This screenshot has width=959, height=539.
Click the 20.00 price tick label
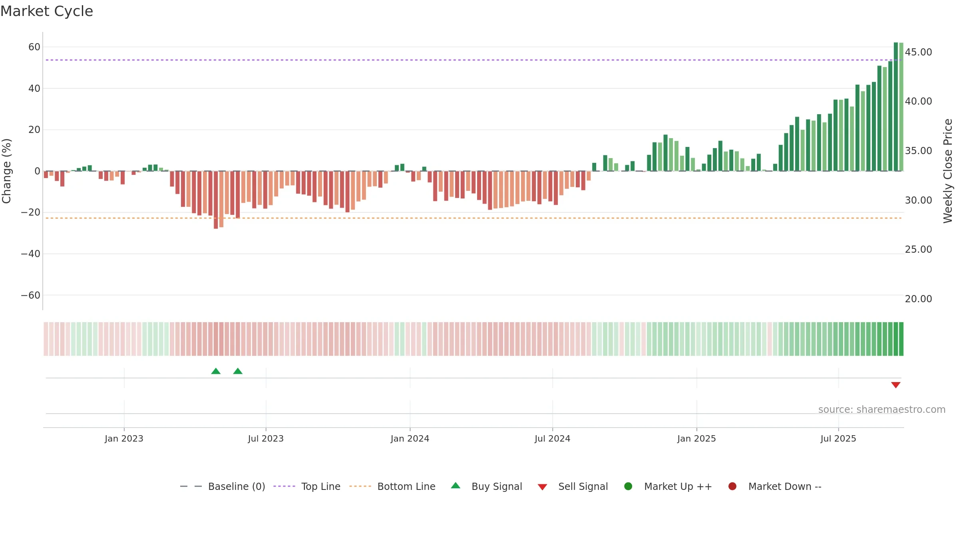[918, 299]
